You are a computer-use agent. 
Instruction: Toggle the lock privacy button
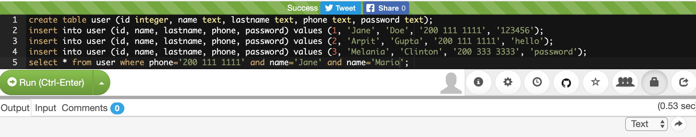[x=654, y=82]
